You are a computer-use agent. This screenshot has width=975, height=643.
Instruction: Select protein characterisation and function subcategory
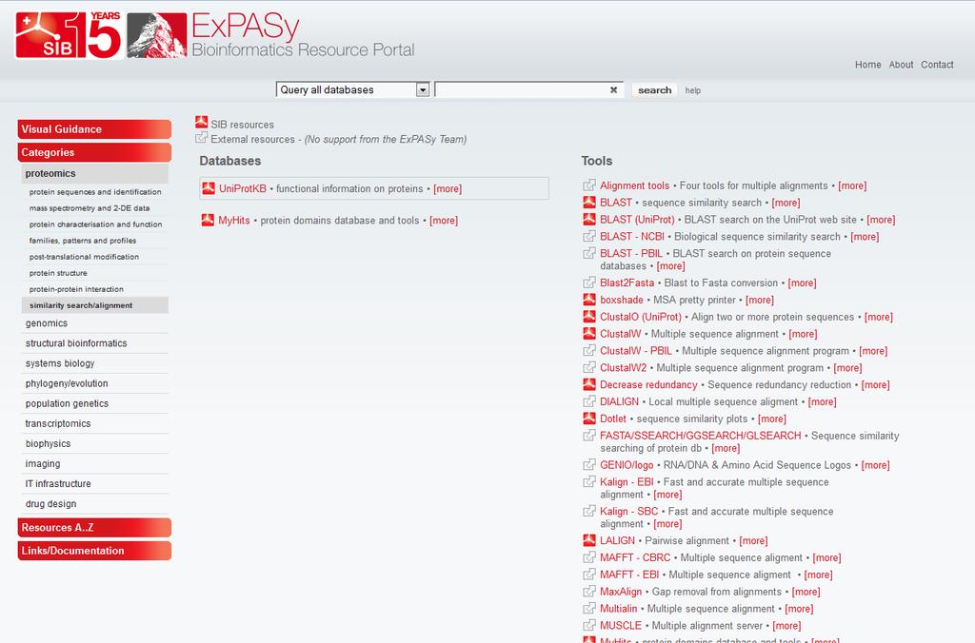[96, 224]
